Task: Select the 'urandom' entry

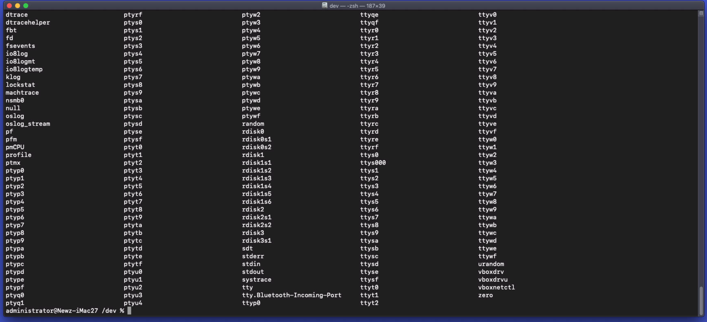Action: (491, 264)
